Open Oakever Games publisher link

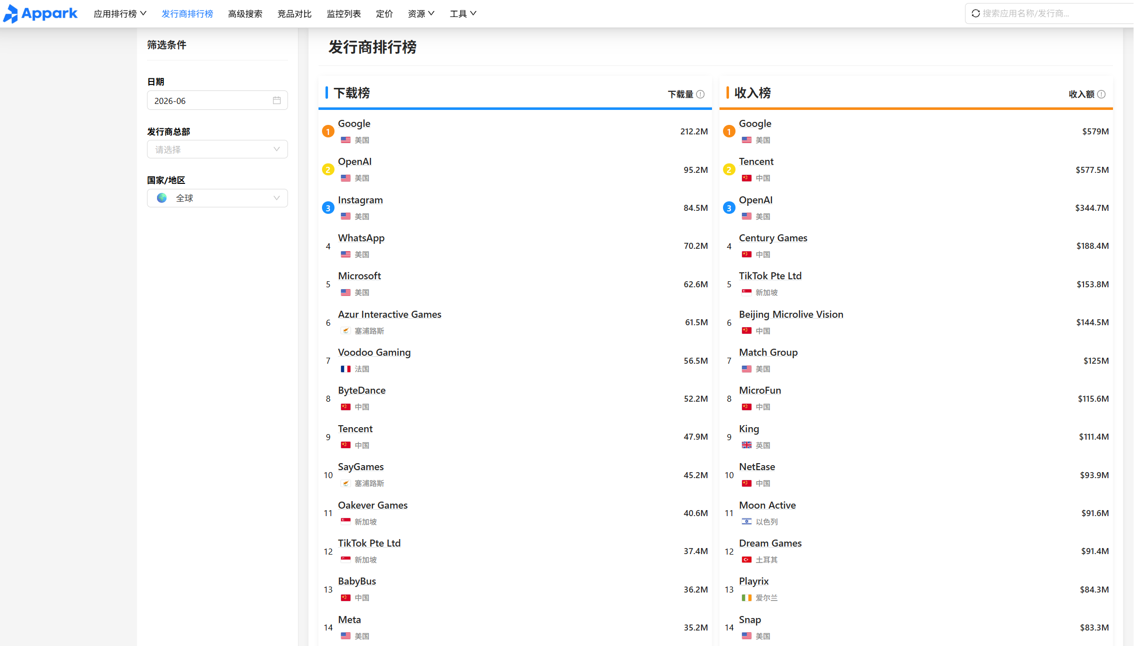[x=372, y=505]
